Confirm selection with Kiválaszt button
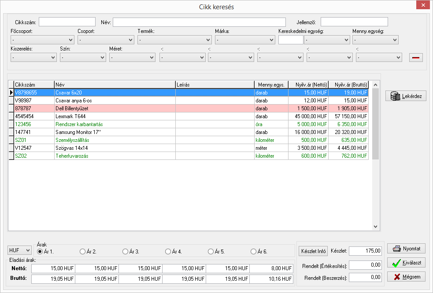Viewport: 433px width, 293px height. [406, 263]
